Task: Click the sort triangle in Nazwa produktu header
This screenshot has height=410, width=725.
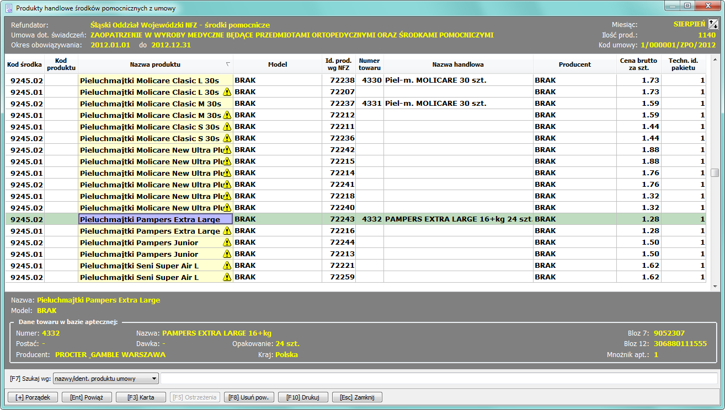Action: 228,64
